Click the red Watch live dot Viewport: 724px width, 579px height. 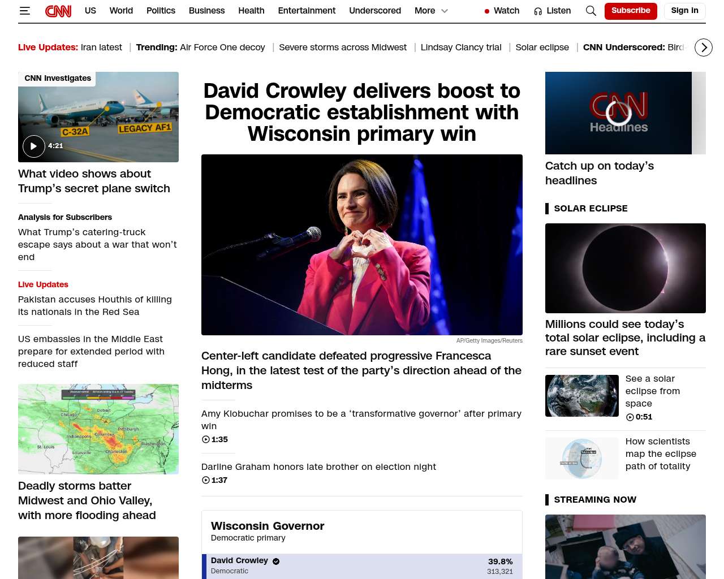(x=487, y=11)
